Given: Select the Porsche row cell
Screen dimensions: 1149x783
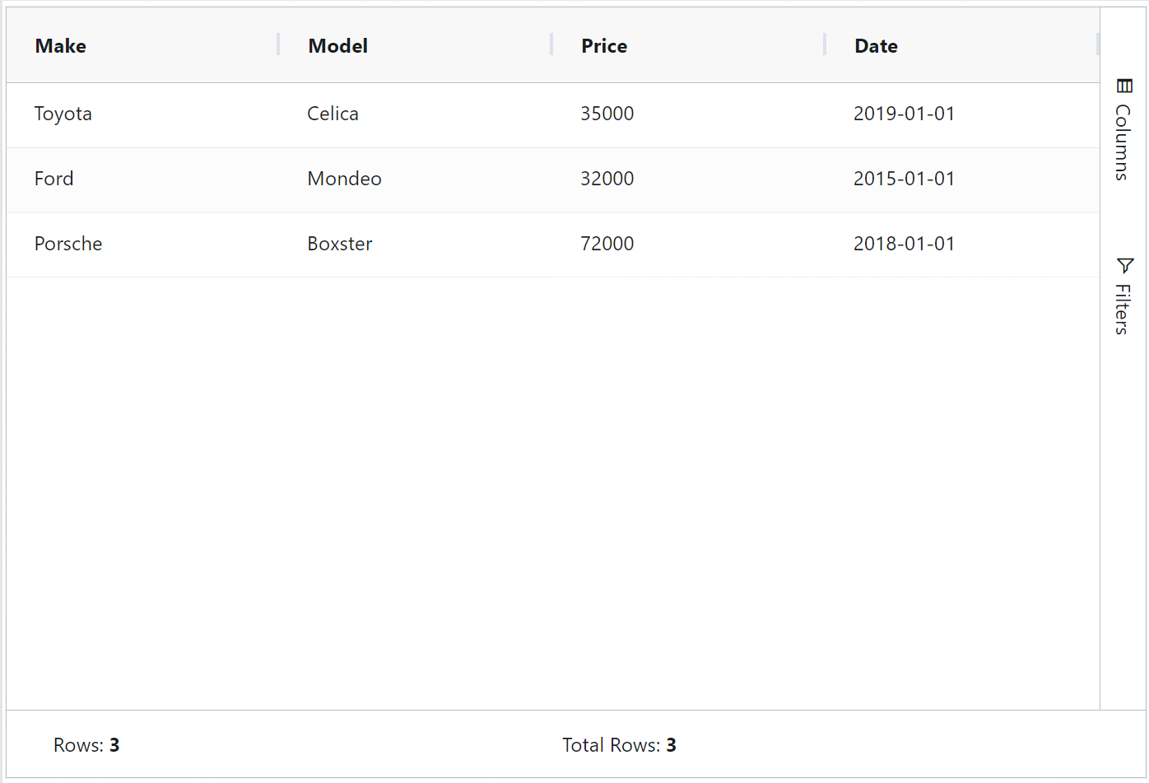Looking at the screenshot, I should (x=68, y=244).
